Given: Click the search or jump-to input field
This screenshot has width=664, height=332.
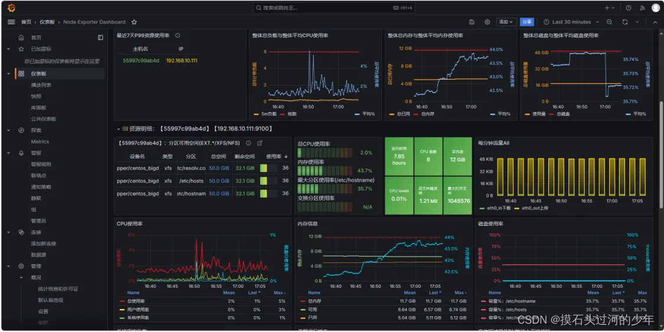Looking at the screenshot, I should pyautogui.click(x=333, y=8).
